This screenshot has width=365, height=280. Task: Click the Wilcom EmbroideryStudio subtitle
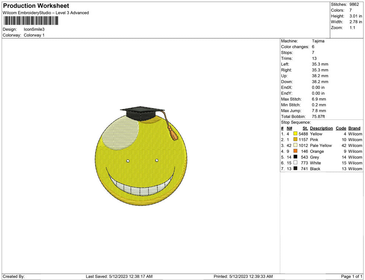pos(46,13)
